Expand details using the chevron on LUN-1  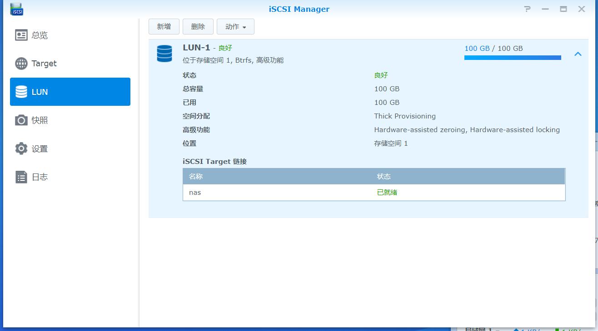tap(578, 54)
